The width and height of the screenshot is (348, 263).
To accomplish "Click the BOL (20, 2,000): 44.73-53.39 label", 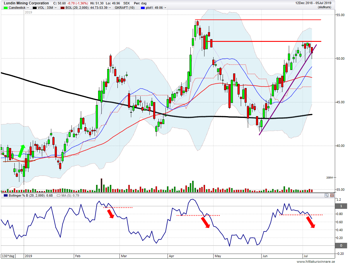I will click(x=86, y=8).
